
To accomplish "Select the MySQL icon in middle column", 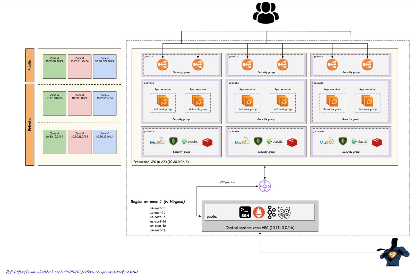I will 242,141.
